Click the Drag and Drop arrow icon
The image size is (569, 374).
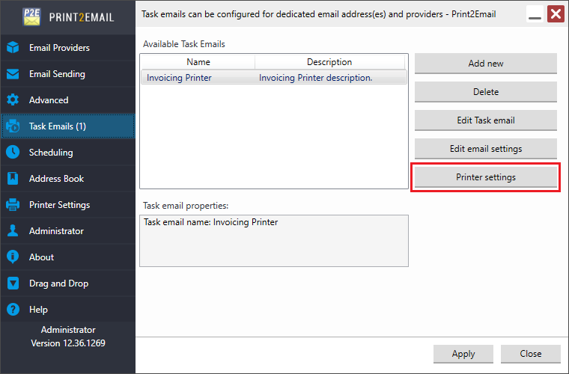13,283
